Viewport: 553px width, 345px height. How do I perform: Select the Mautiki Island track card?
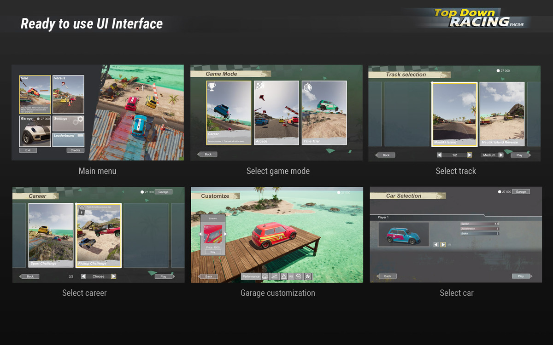coord(454,114)
